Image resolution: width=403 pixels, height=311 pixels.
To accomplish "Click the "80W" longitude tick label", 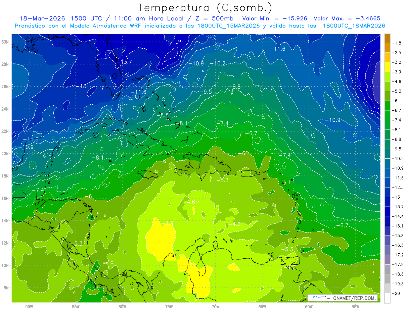I will [x=122, y=306].
